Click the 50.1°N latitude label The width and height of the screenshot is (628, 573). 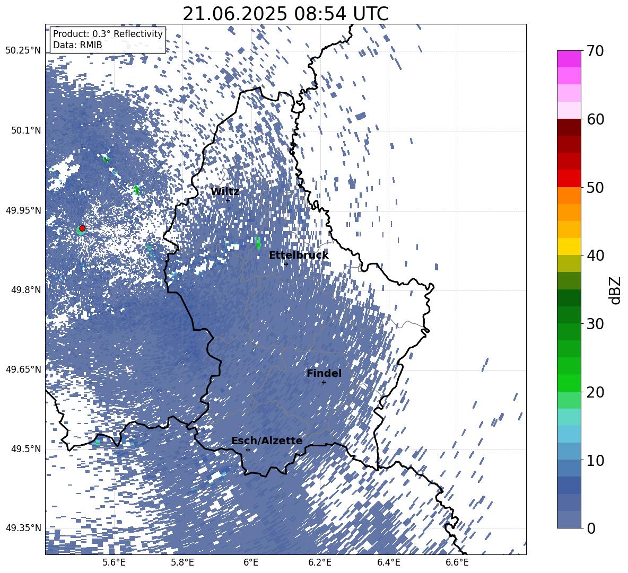click(x=25, y=130)
